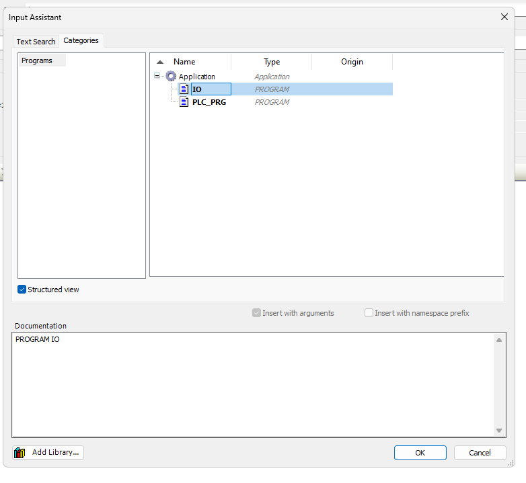
Task: Click PROGRAM type cell for PLC_PRG
Action: (x=272, y=102)
